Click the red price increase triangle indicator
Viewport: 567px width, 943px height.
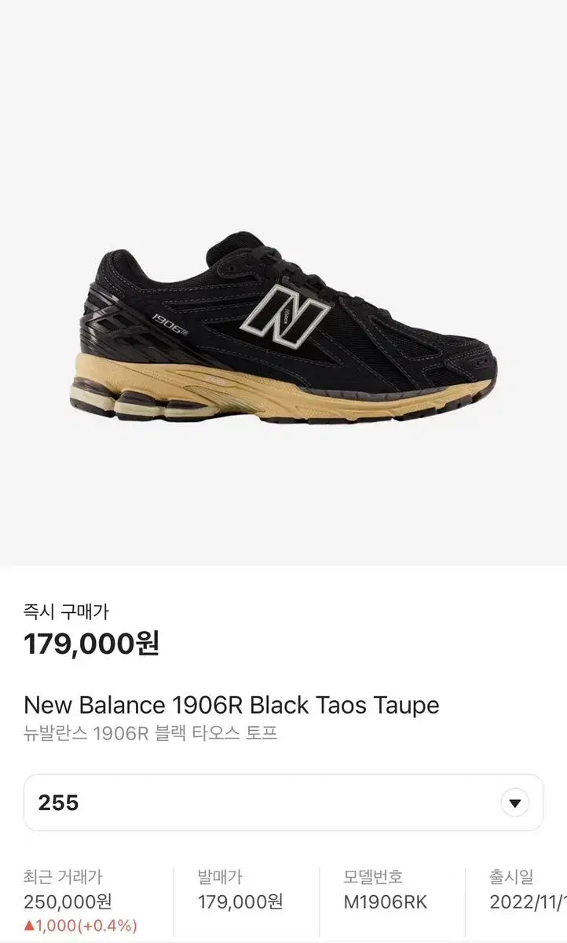click(x=28, y=926)
